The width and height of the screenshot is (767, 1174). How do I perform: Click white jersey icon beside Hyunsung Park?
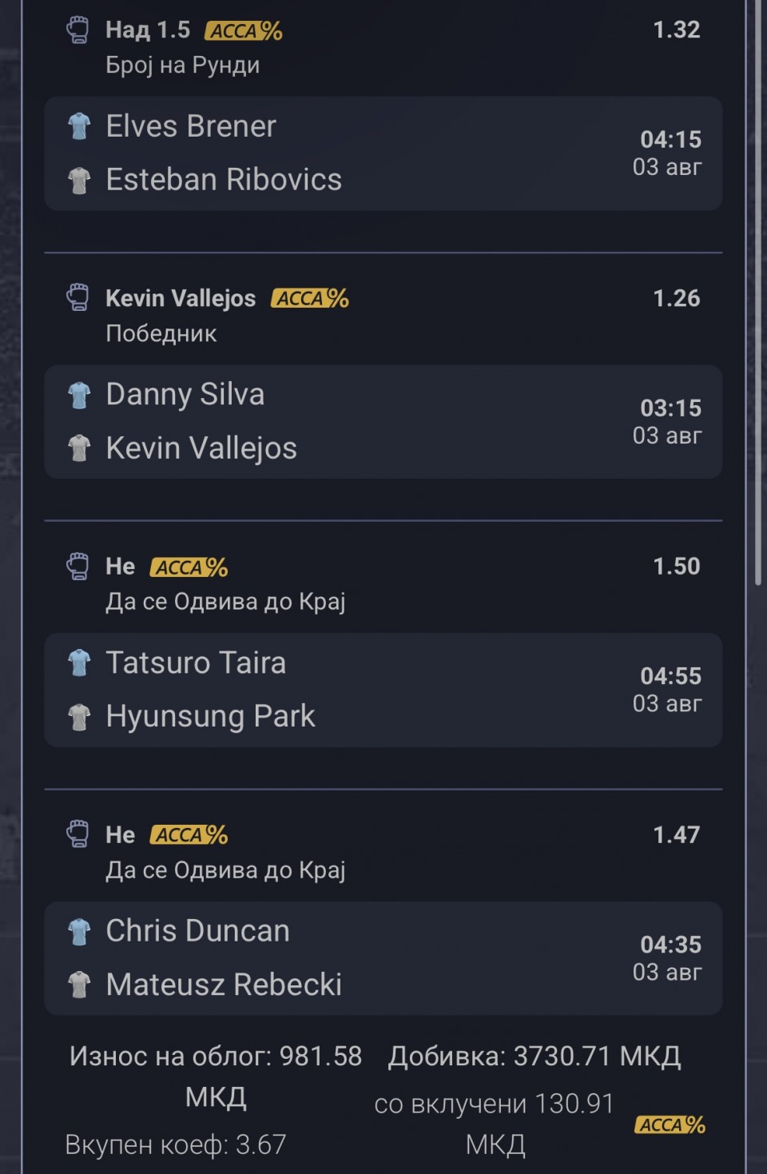(x=79, y=717)
